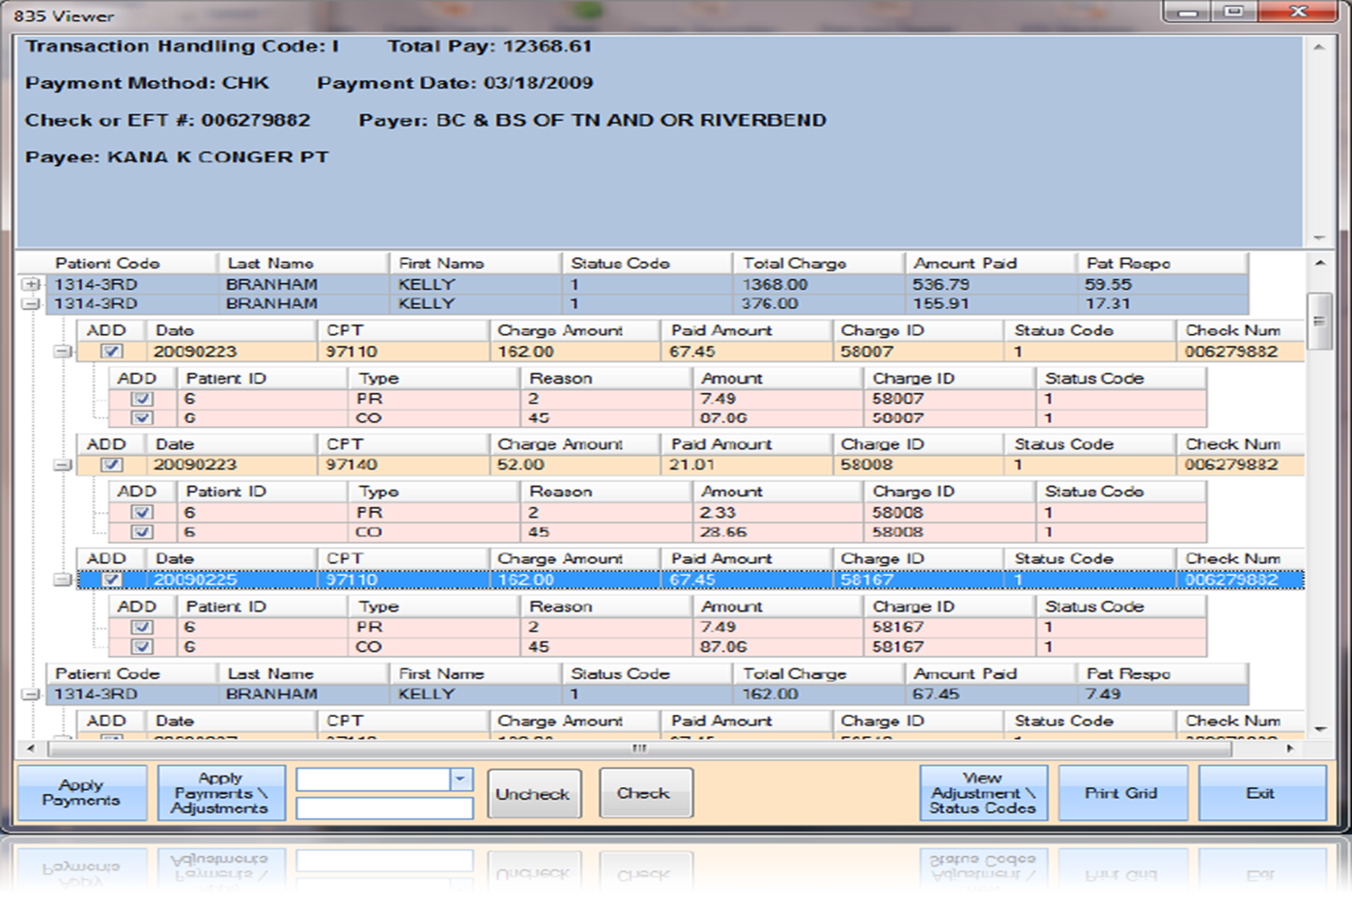Viewport: 1352px width, 906px height.
Task: Open the dropdown next to Apply Payments / Adjustments
Action: (x=461, y=779)
